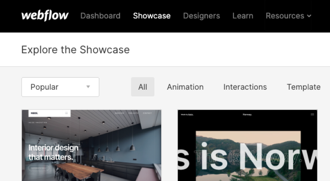
Task: Click the Popular dropdown triangle arrow
Action: coord(88,87)
